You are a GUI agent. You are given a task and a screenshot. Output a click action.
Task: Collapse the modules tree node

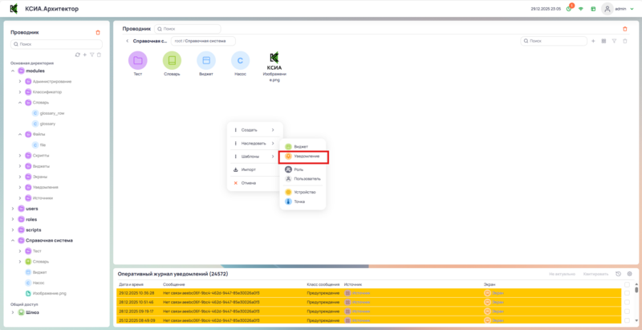pyautogui.click(x=13, y=71)
